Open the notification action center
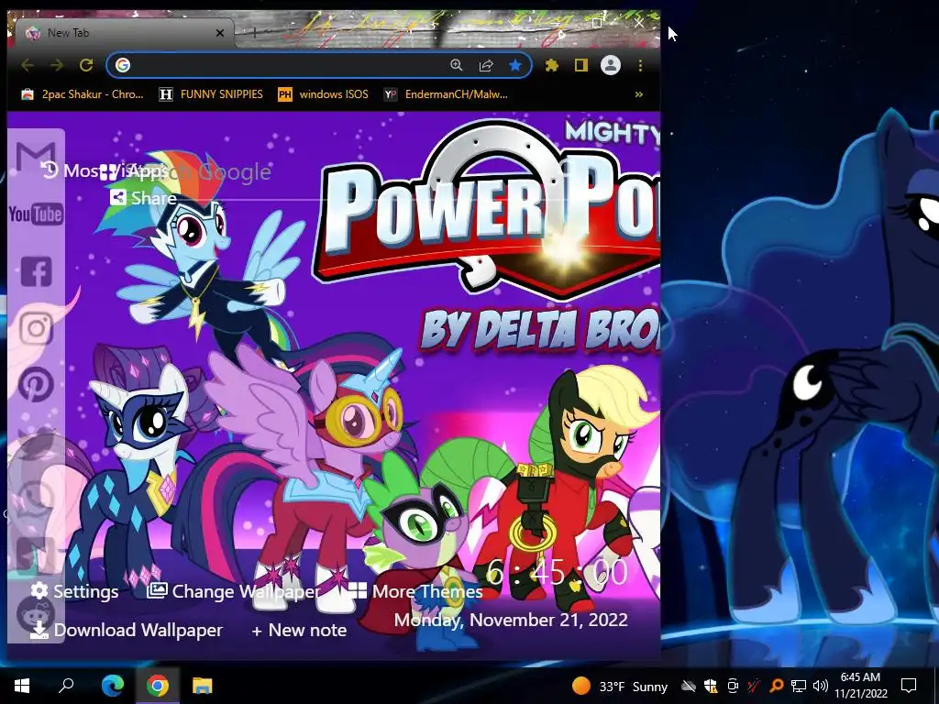Viewport: 939px width, 704px height. (909, 686)
